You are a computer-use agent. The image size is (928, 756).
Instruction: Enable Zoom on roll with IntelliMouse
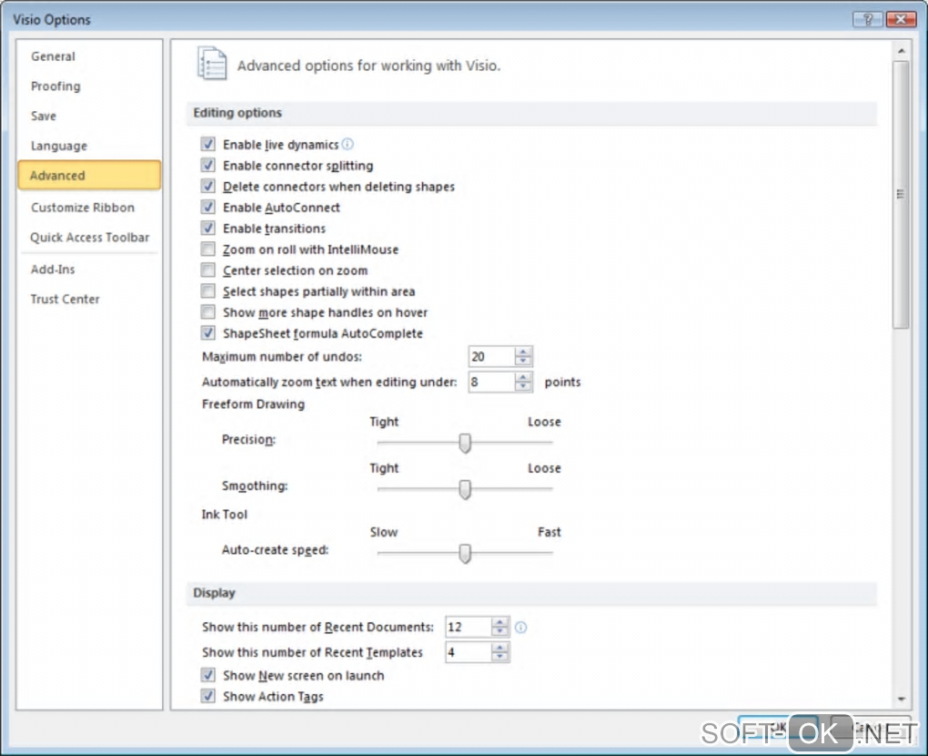pos(207,248)
